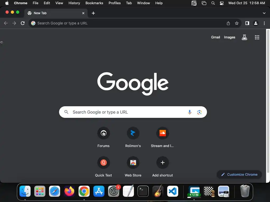The height and width of the screenshot is (202, 270).
Task: Share this page via share icon
Action: click(x=228, y=23)
